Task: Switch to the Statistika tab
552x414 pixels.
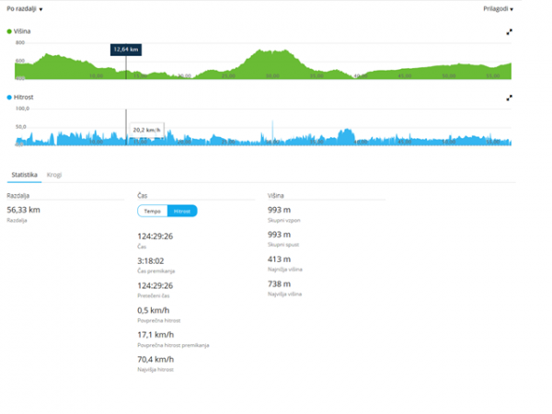Action: [x=22, y=173]
